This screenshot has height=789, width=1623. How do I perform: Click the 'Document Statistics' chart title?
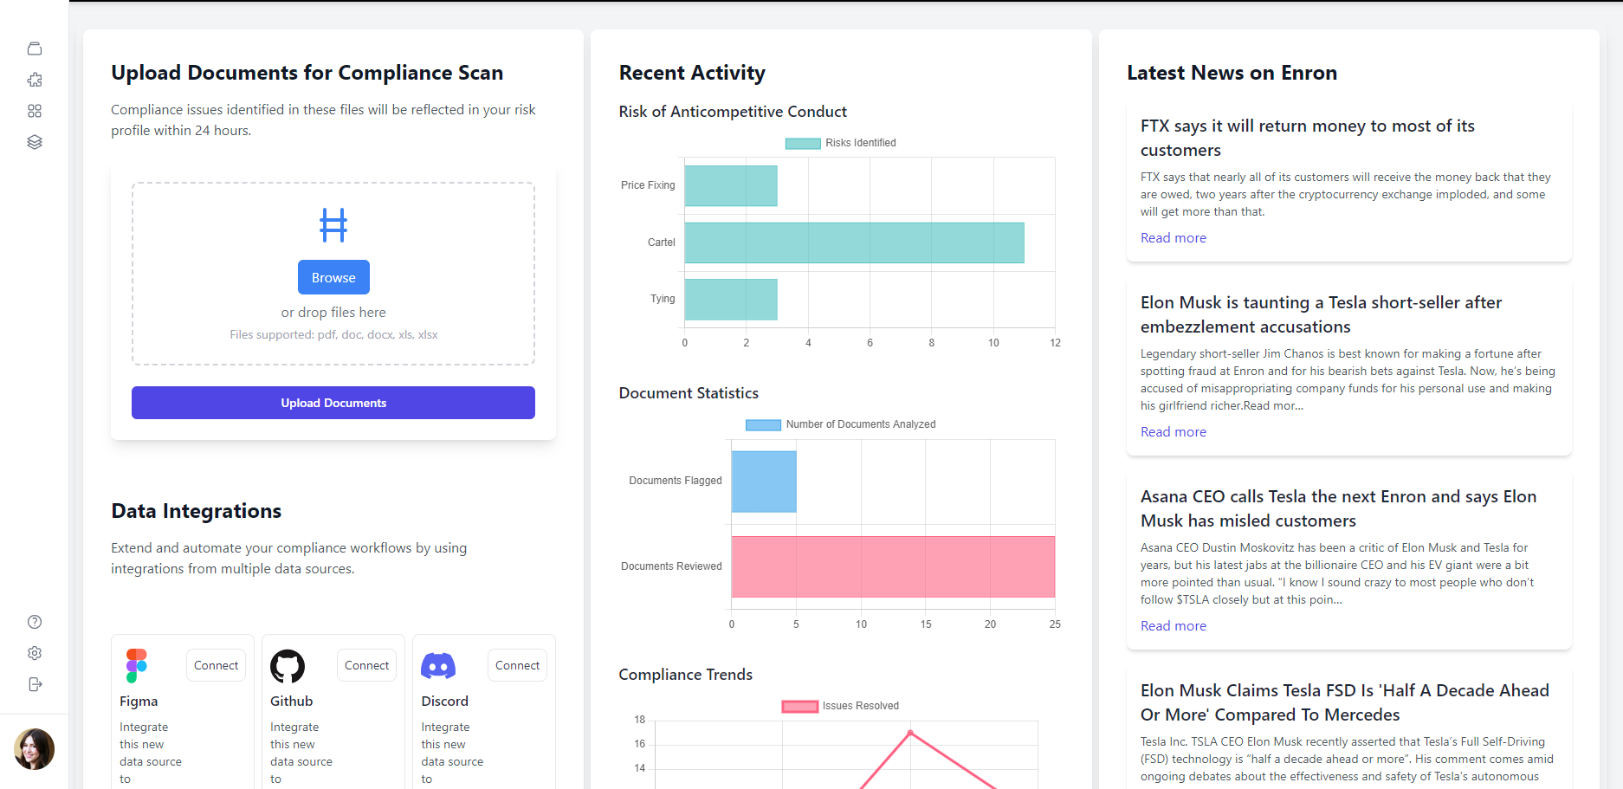tap(689, 393)
